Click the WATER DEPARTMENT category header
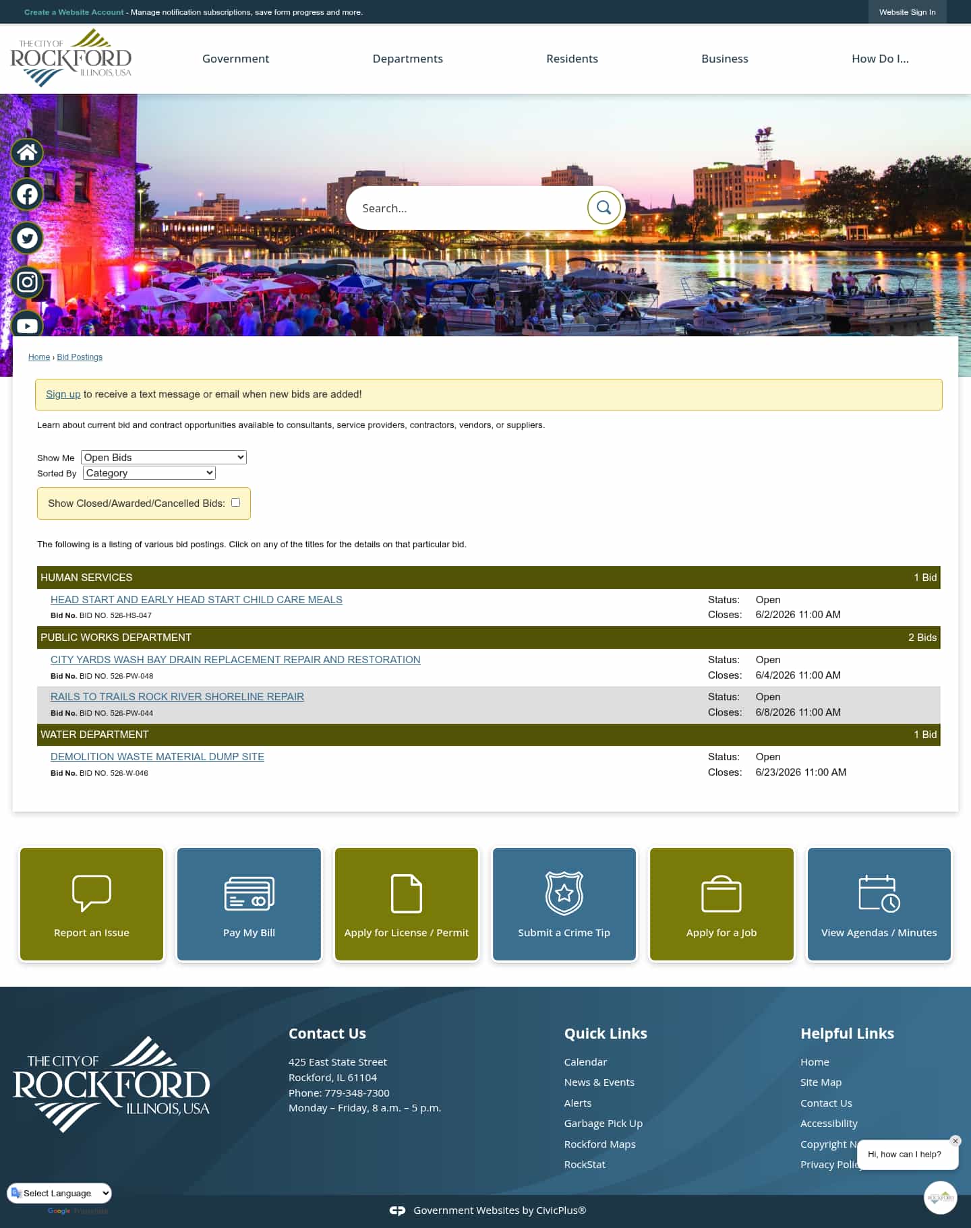The image size is (971, 1228). click(x=489, y=735)
